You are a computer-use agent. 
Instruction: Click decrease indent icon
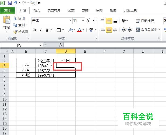click(124, 30)
